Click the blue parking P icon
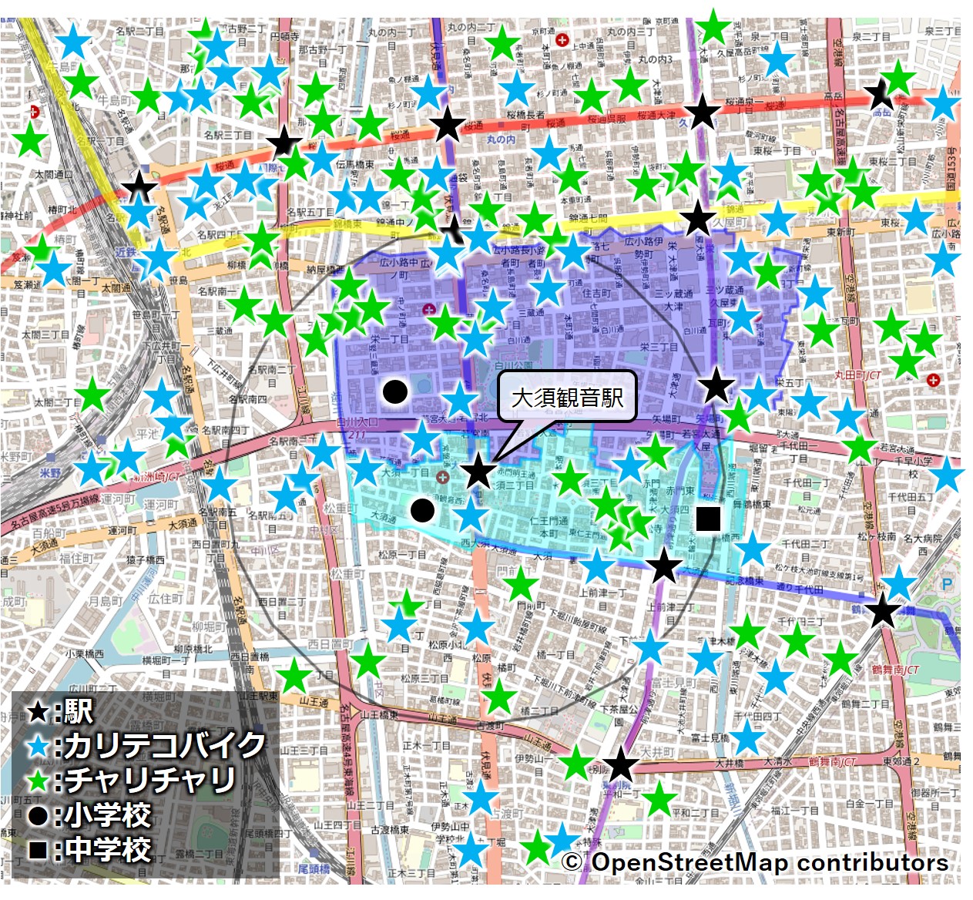973x900 pixels. [x=947, y=585]
